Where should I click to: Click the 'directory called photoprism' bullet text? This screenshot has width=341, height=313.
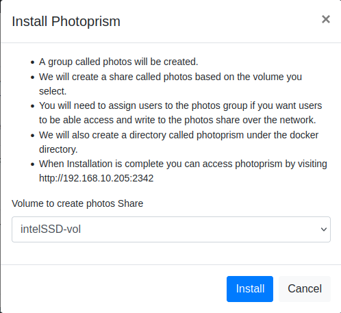(x=179, y=142)
